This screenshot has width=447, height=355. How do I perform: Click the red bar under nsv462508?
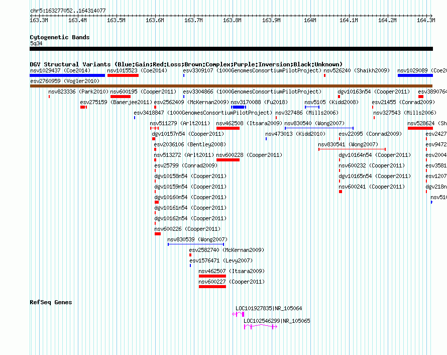[x=228, y=128]
